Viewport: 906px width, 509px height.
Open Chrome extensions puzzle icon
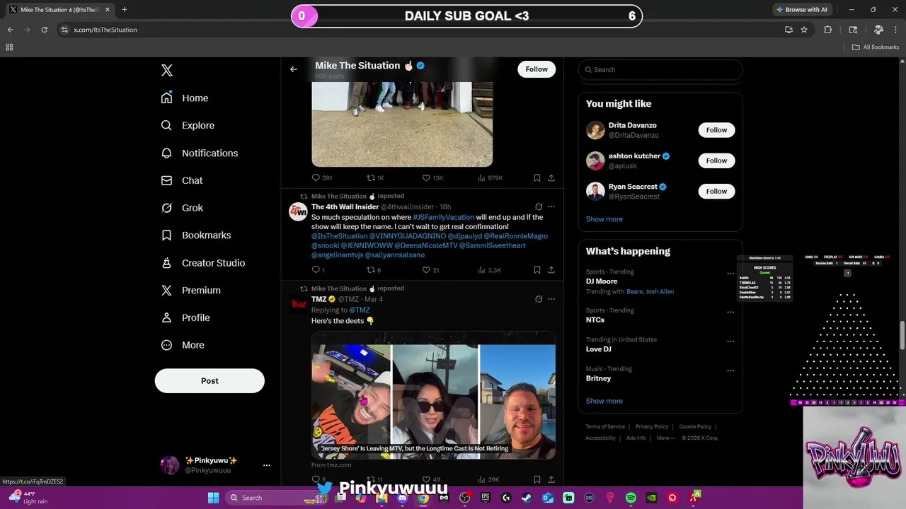[827, 30]
